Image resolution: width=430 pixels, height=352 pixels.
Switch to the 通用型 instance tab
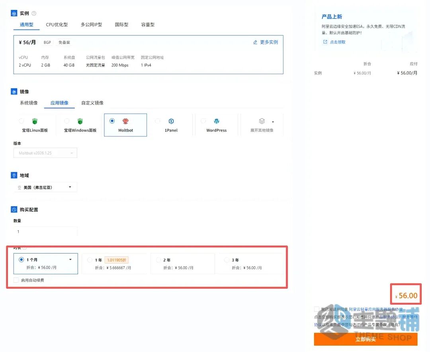click(x=27, y=25)
